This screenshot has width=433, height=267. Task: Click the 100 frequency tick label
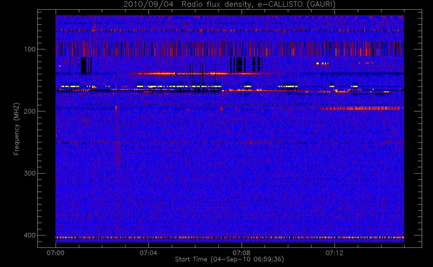[29, 49]
